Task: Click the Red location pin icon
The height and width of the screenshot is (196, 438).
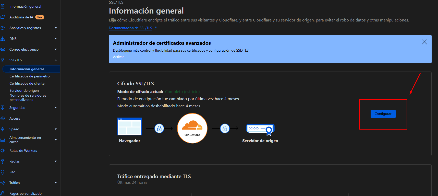Action: tap(3, 172)
